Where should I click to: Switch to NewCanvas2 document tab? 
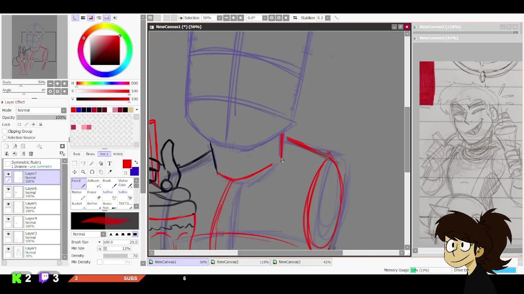[x=239, y=262]
